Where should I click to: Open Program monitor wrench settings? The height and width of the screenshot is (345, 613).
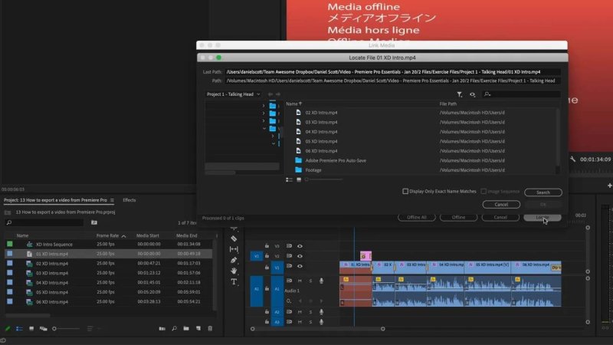click(x=572, y=159)
